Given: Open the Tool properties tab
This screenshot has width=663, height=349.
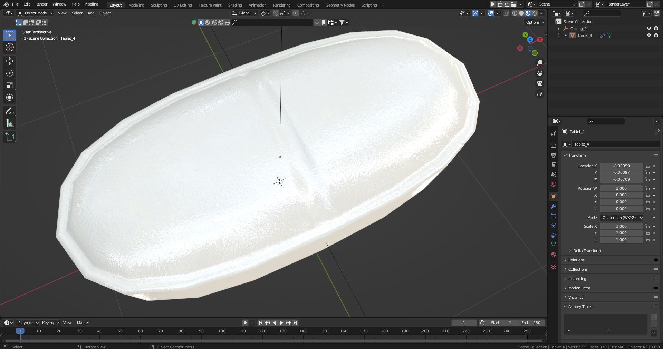Looking at the screenshot, I should pyautogui.click(x=554, y=133).
